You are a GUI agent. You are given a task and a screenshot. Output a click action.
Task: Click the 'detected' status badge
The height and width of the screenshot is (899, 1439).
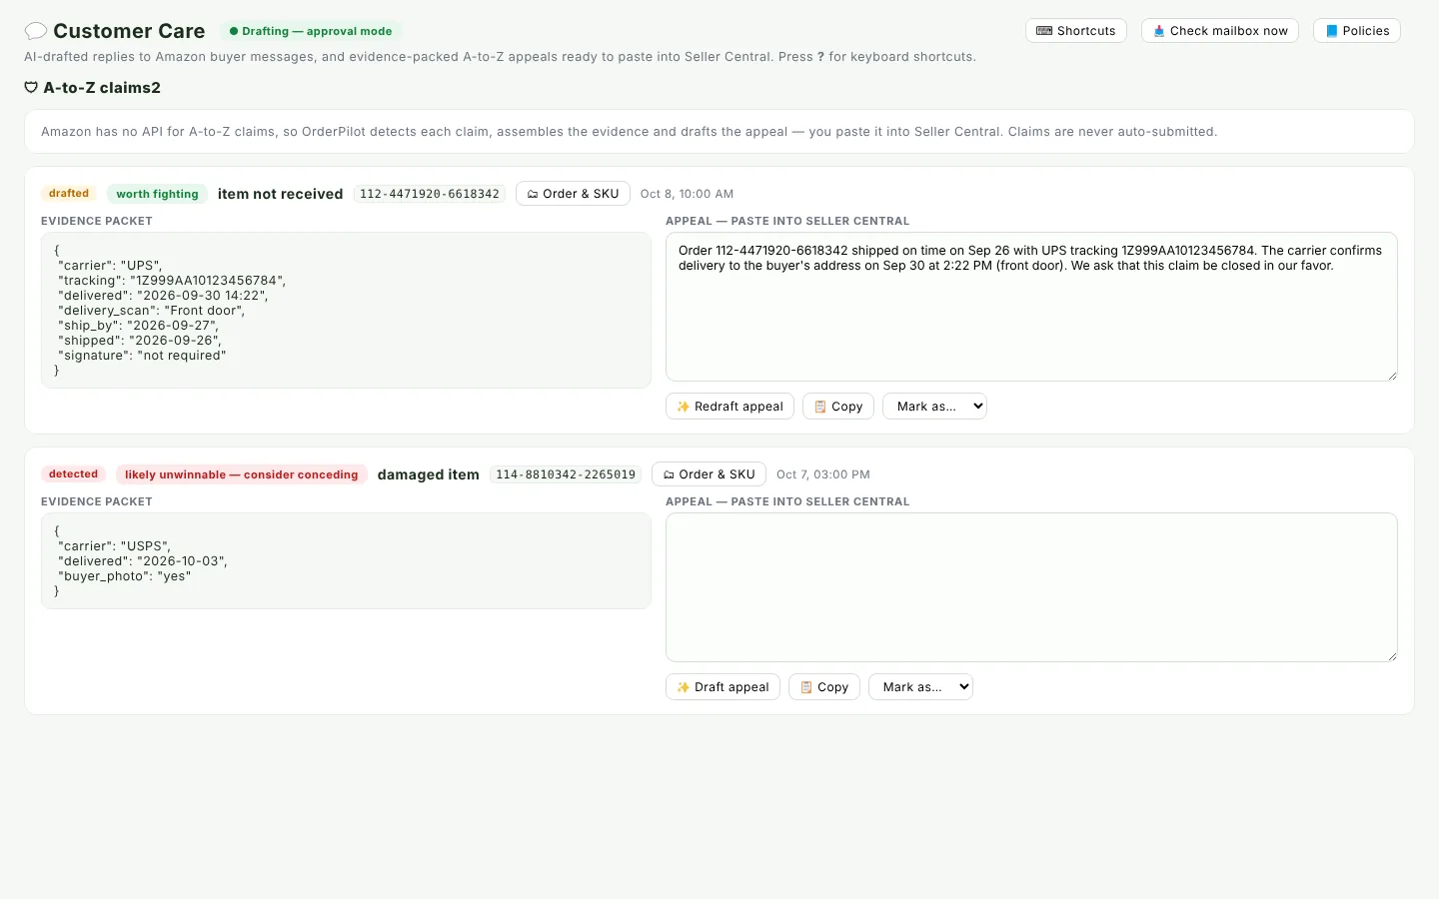click(74, 474)
